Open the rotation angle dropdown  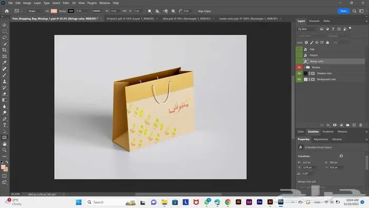[313, 174]
